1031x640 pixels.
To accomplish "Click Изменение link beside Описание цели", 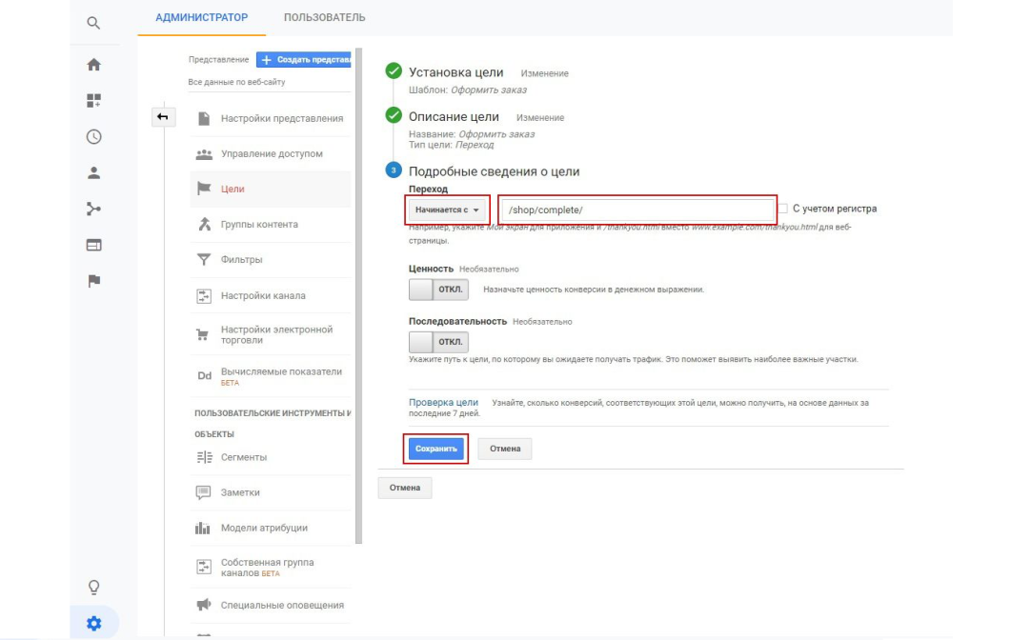I will (x=540, y=117).
